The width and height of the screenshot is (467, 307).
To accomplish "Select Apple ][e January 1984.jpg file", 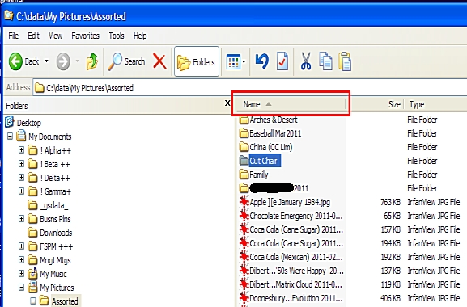I will click(x=290, y=202).
